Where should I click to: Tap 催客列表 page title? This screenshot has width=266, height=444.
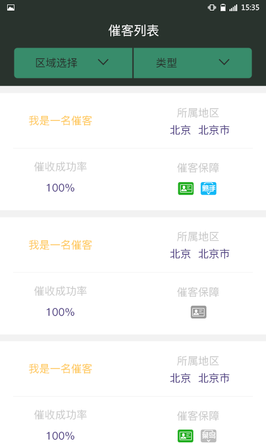coord(134,31)
